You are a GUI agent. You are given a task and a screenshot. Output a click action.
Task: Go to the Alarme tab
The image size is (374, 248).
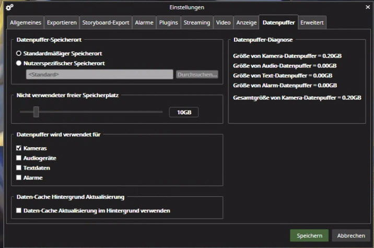144,22
